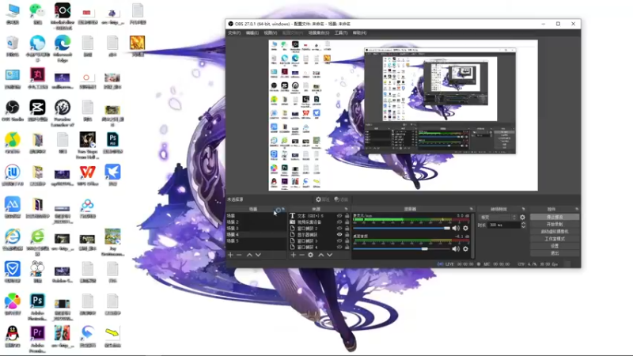Open WPS Office desktop shortcut

87,175
